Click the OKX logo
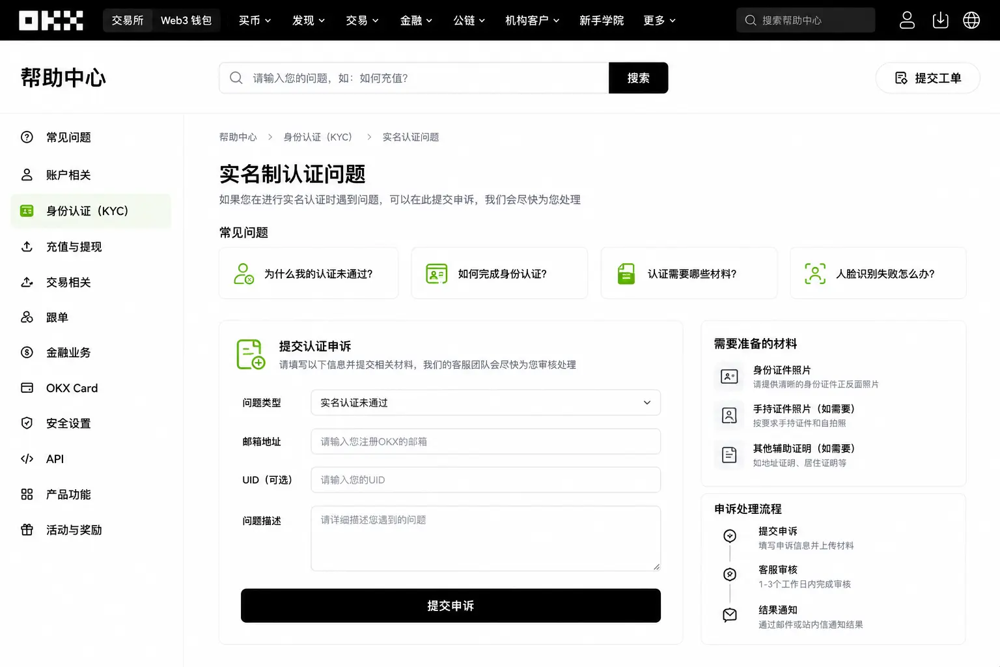 tap(51, 20)
